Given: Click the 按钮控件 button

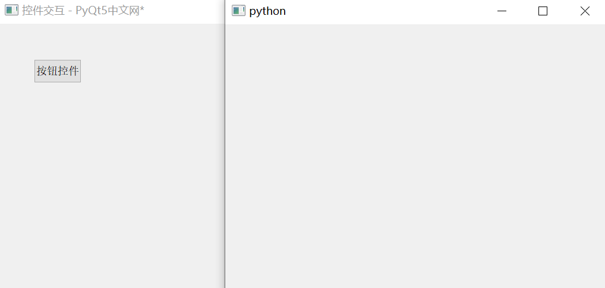Looking at the screenshot, I should pos(58,71).
